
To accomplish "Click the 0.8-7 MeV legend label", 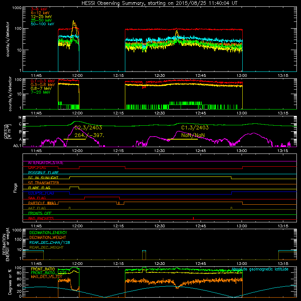I will (41, 88).
